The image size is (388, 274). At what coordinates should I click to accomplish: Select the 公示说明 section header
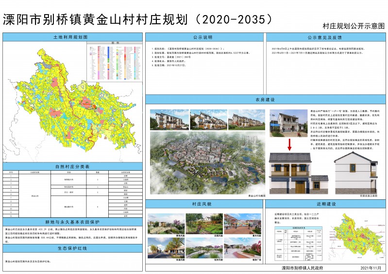pyautogui.click(x=204, y=37)
